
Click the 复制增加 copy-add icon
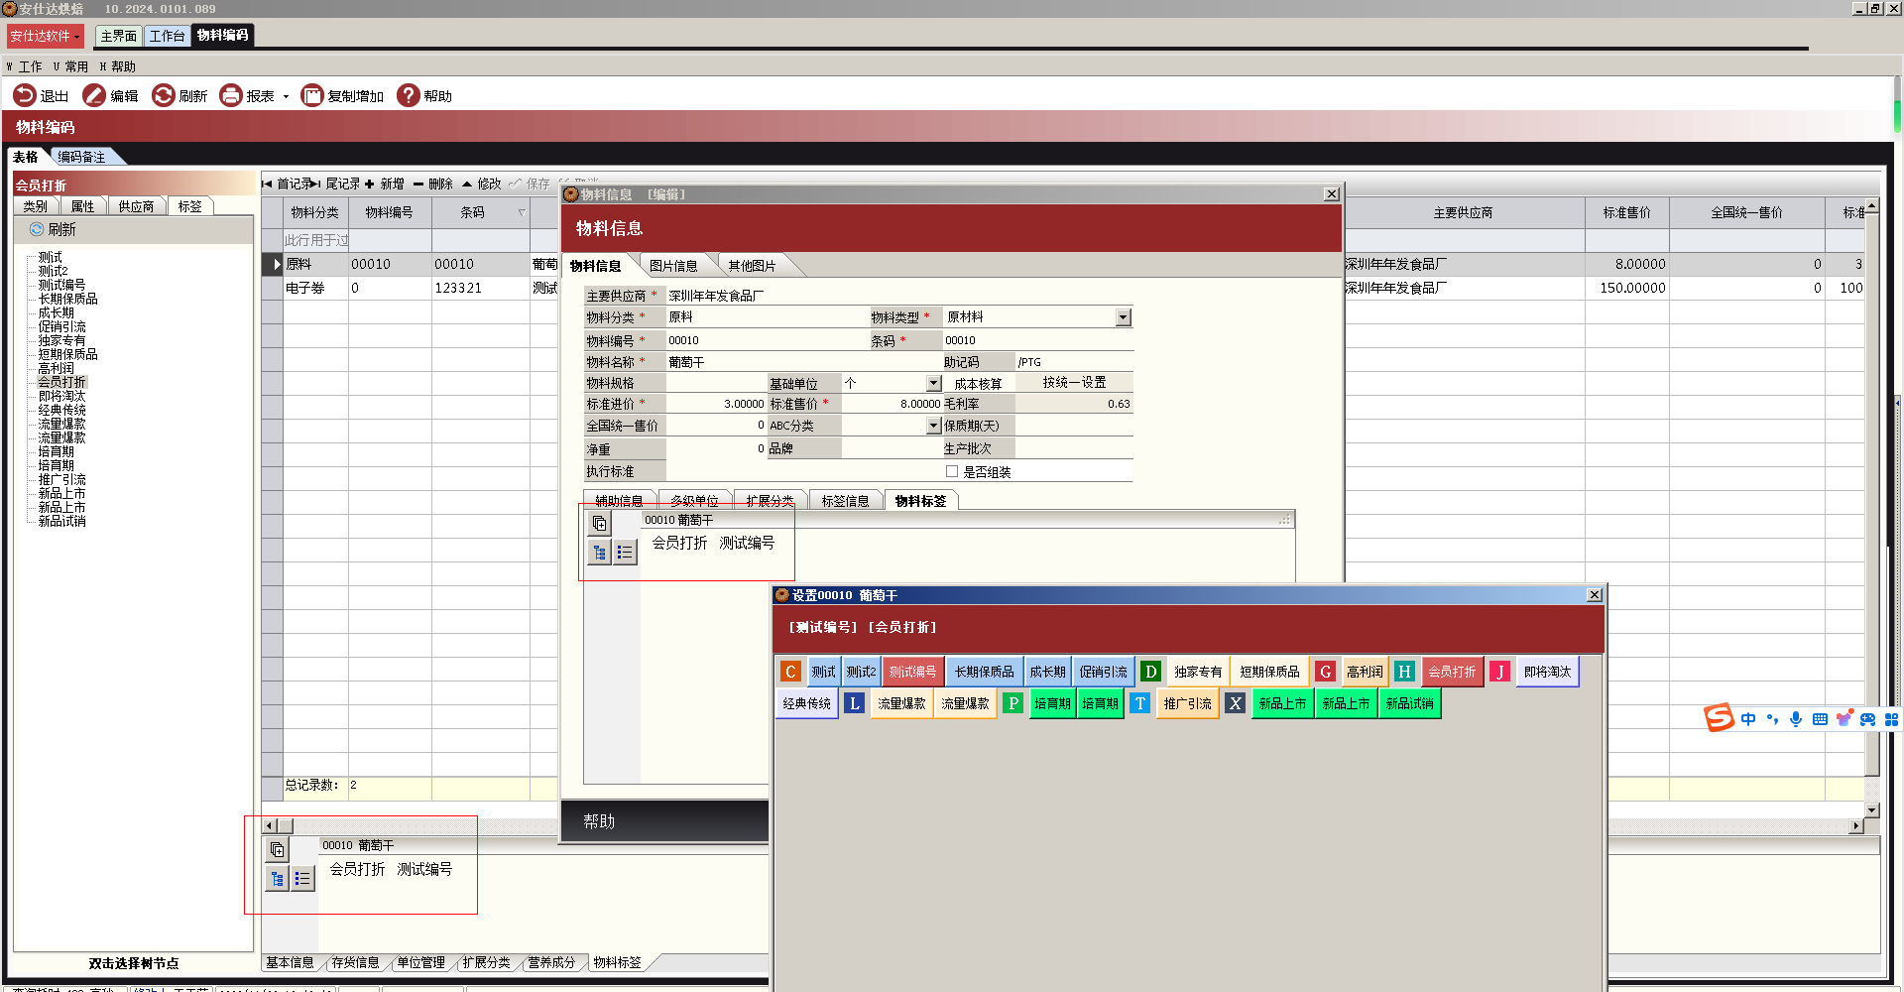312,95
